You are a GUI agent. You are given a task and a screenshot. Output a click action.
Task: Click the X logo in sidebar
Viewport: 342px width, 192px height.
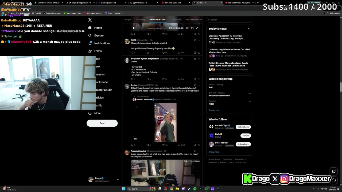click(x=90, y=20)
